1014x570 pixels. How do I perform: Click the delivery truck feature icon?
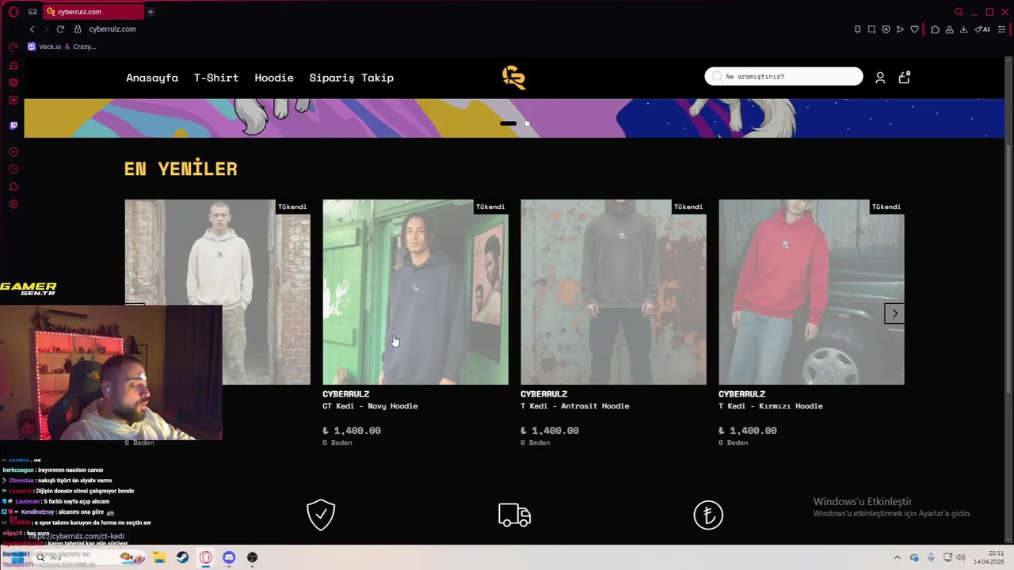click(515, 515)
